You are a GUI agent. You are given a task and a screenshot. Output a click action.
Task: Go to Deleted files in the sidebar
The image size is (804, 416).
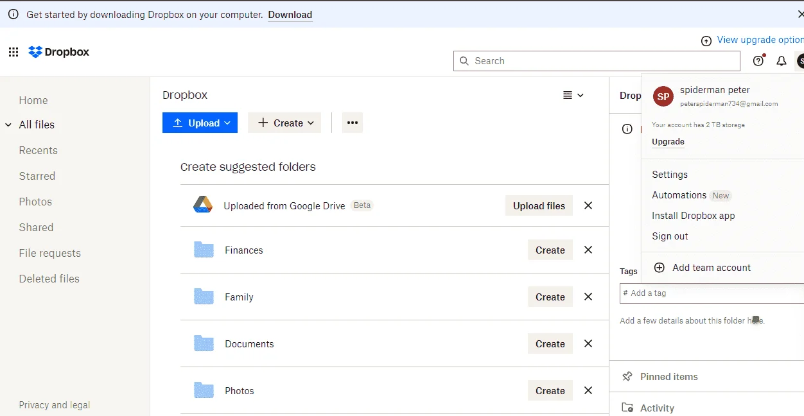click(49, 279)
